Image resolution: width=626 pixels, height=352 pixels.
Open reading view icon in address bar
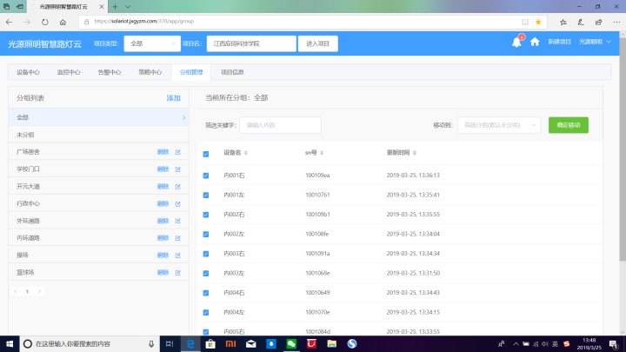[x=525, y=22]
